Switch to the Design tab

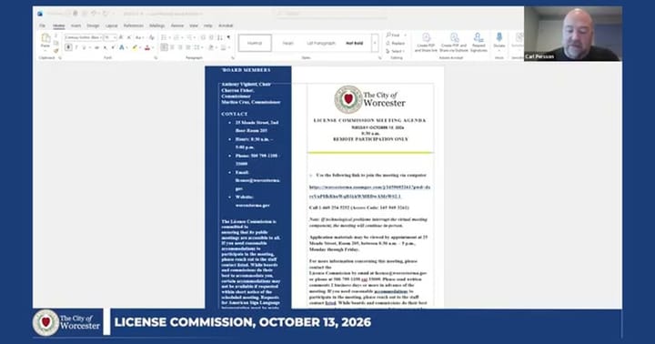[93, 25]
